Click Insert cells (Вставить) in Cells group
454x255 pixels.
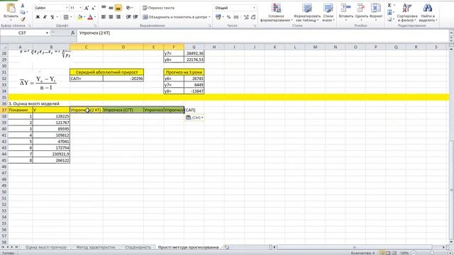click(x=345, y=12)
